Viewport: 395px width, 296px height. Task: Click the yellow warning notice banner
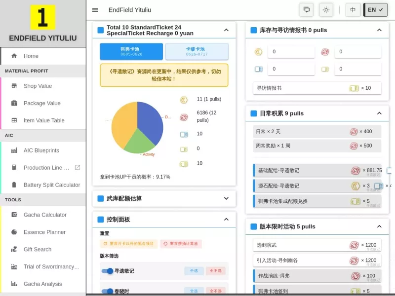click(x=164, y=75)
